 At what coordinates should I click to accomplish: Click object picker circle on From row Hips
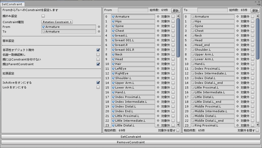tap(158, 21)
